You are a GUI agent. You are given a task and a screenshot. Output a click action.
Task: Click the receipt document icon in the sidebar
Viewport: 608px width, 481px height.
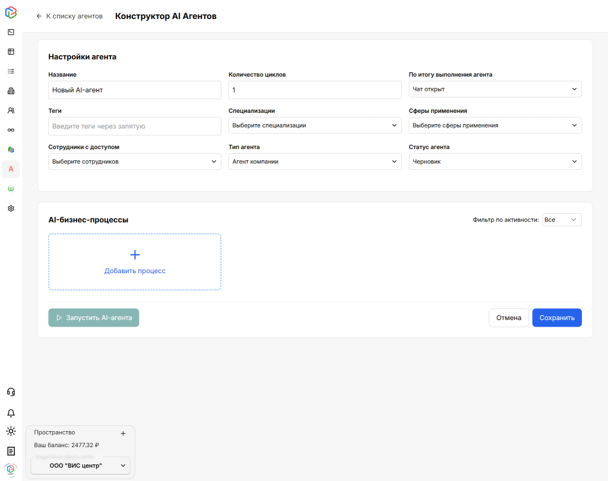tap(11, 451)
